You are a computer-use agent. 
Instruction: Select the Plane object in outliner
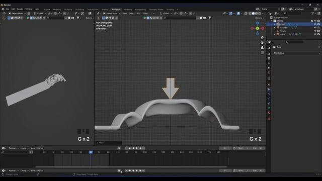click(x=283, y=34)
